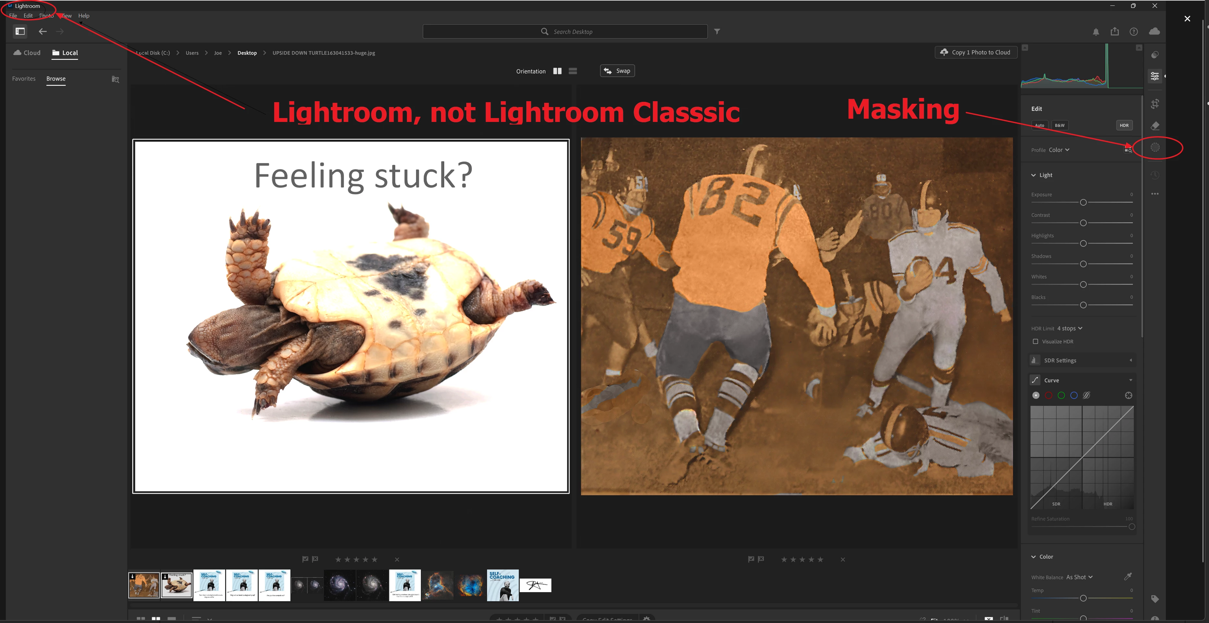Viewport: 1209px width, 623px height.
Task: Open the HDR Limit 4 stops dropdown
Action: click(1069, 329)
